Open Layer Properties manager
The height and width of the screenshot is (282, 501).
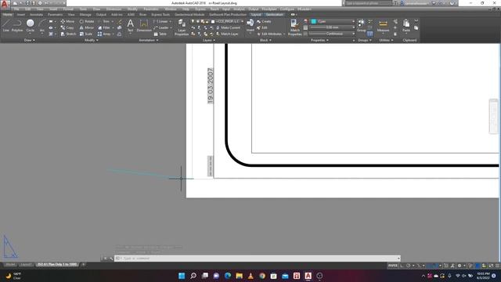coord(182,27)
